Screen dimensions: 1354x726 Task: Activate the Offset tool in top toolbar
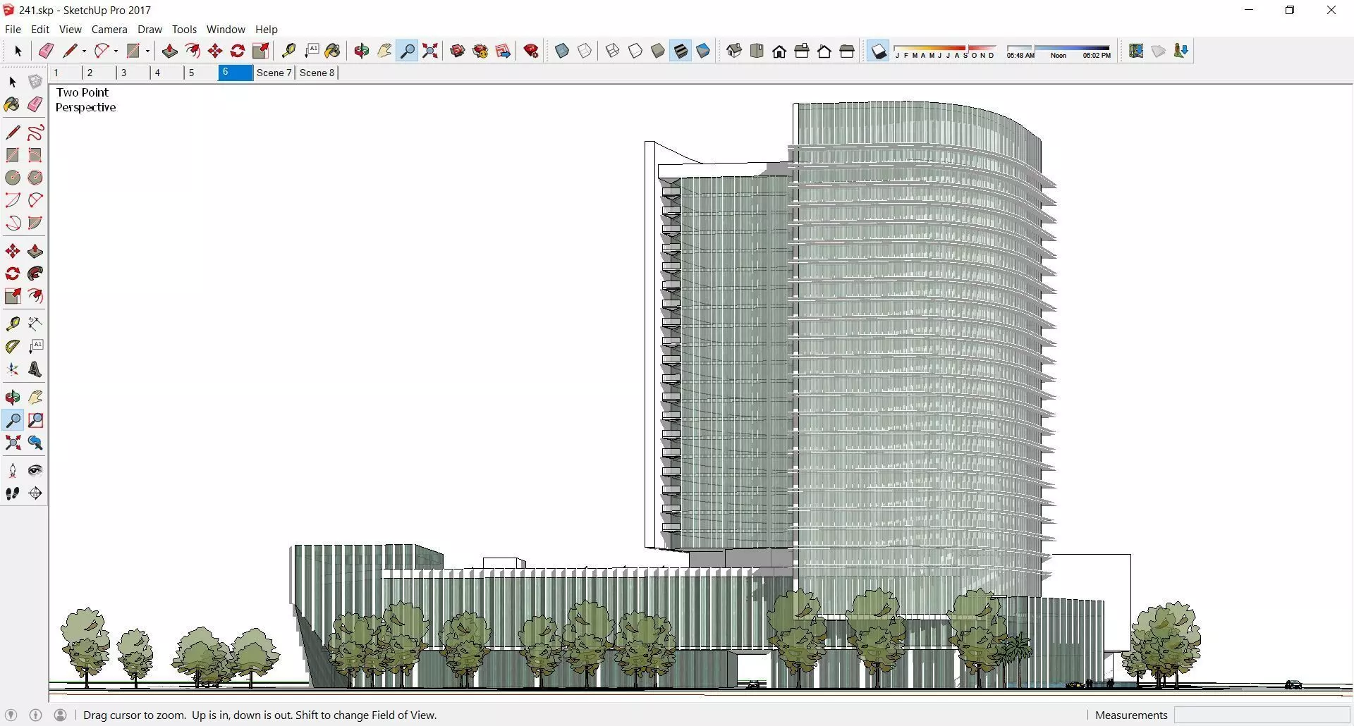point(193,51)
